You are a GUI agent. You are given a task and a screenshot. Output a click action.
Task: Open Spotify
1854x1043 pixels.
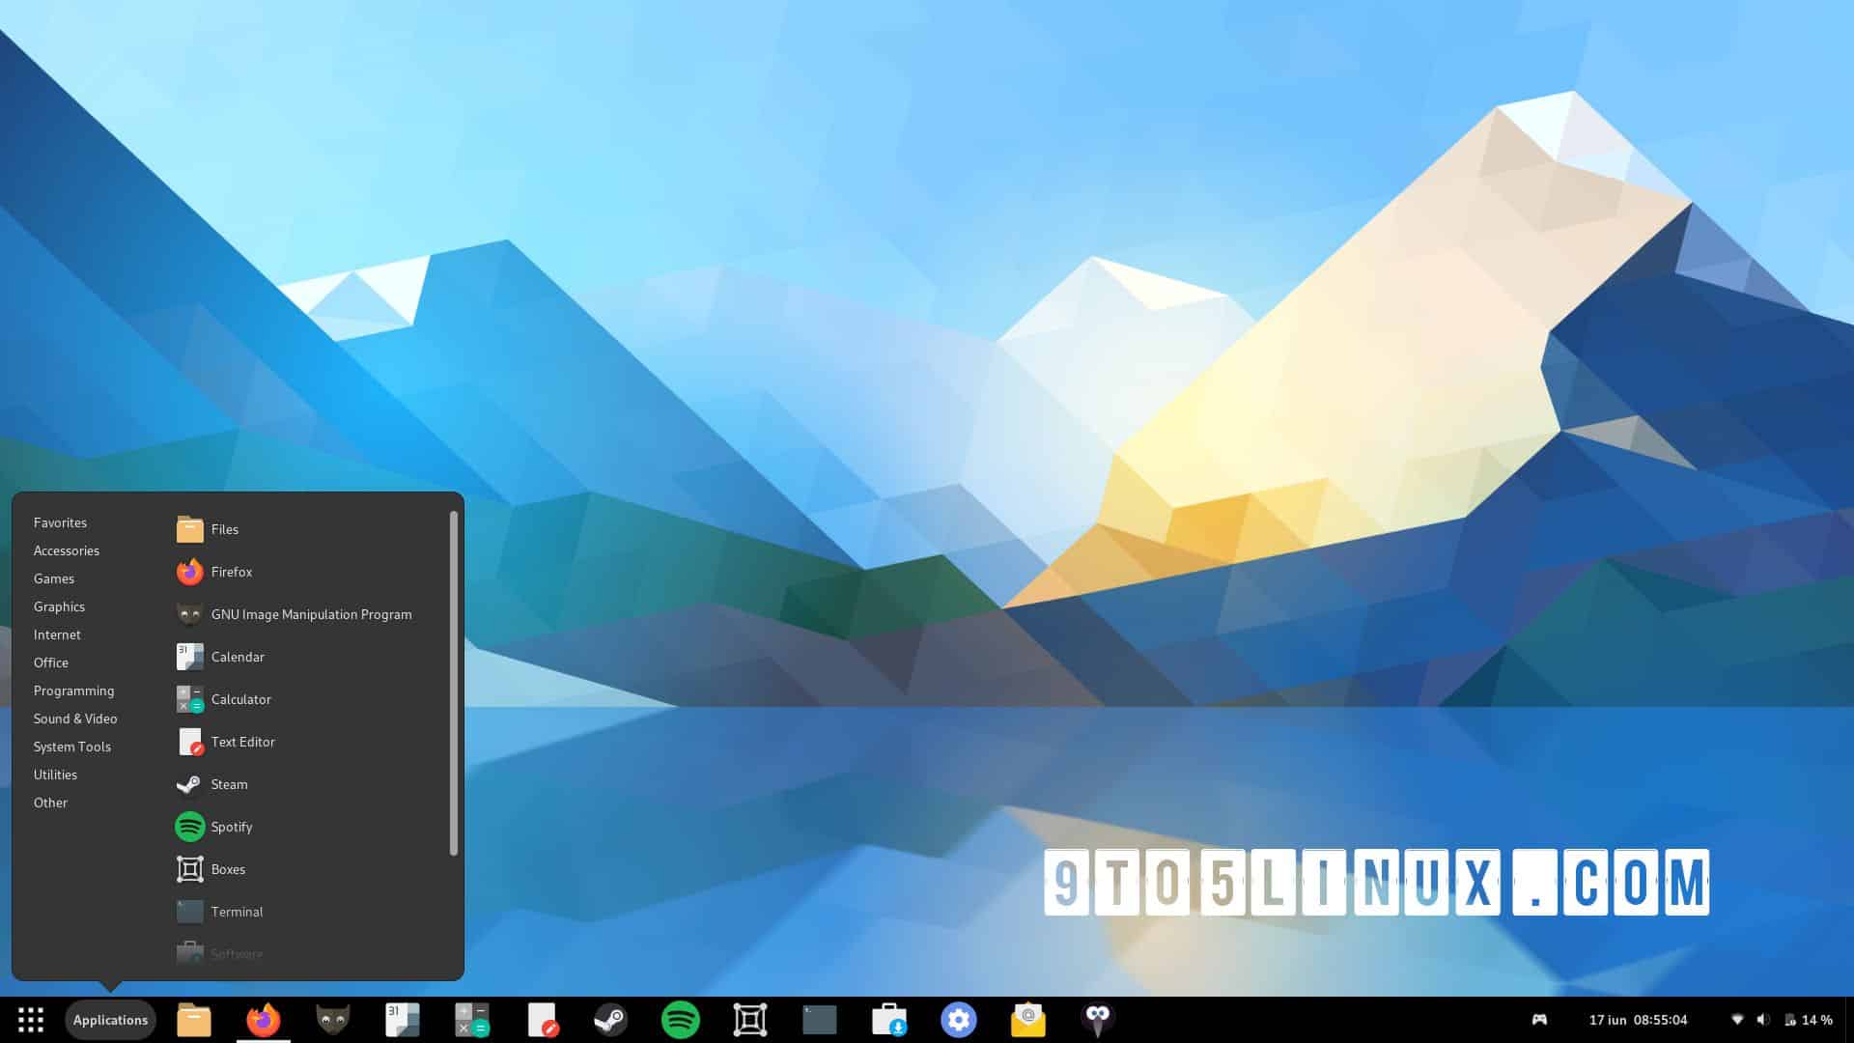[232, 827]
